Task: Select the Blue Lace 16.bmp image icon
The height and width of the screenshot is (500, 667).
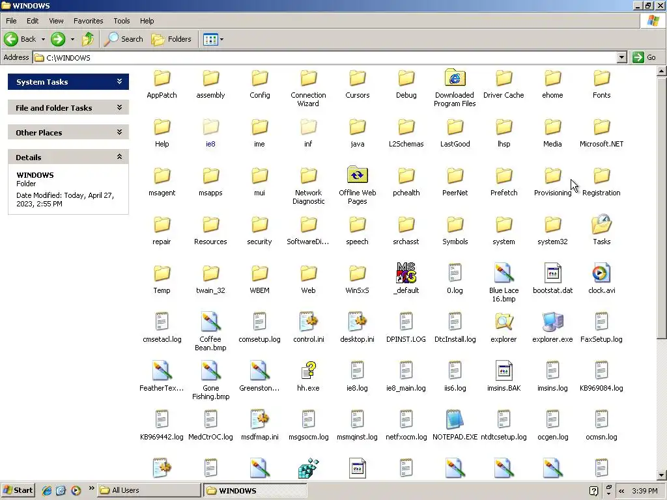Action: (x=504, y=273)
